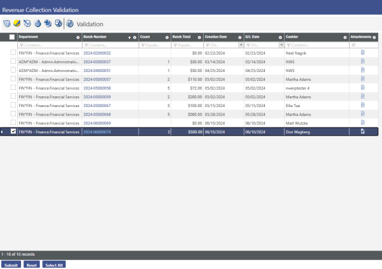
Task: Click the refresh-arrows toolbar icon
Action: tap(48, 24)
